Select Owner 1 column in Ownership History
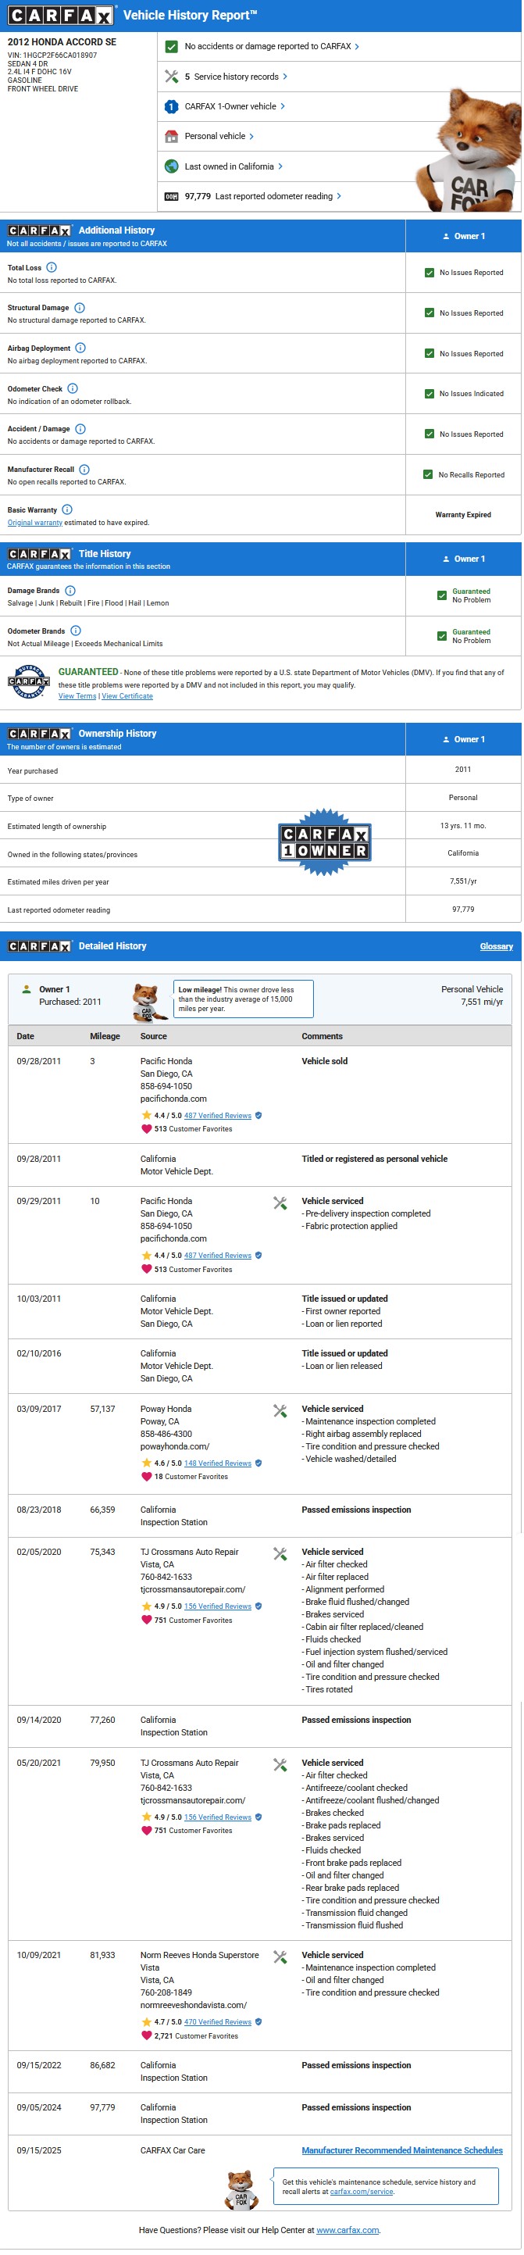 pos(464,739)
